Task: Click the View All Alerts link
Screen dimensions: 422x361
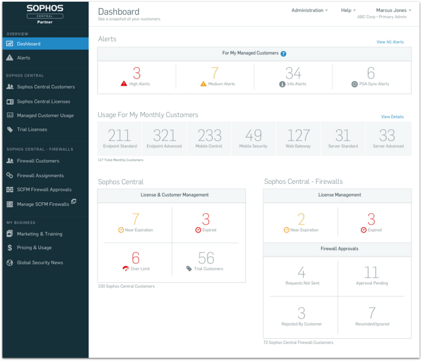Action: (390, 42)
